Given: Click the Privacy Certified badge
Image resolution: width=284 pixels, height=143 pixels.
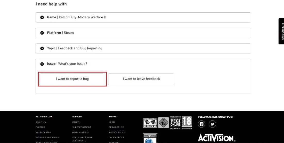Looking at the screenshot, I should click(150, 138).
